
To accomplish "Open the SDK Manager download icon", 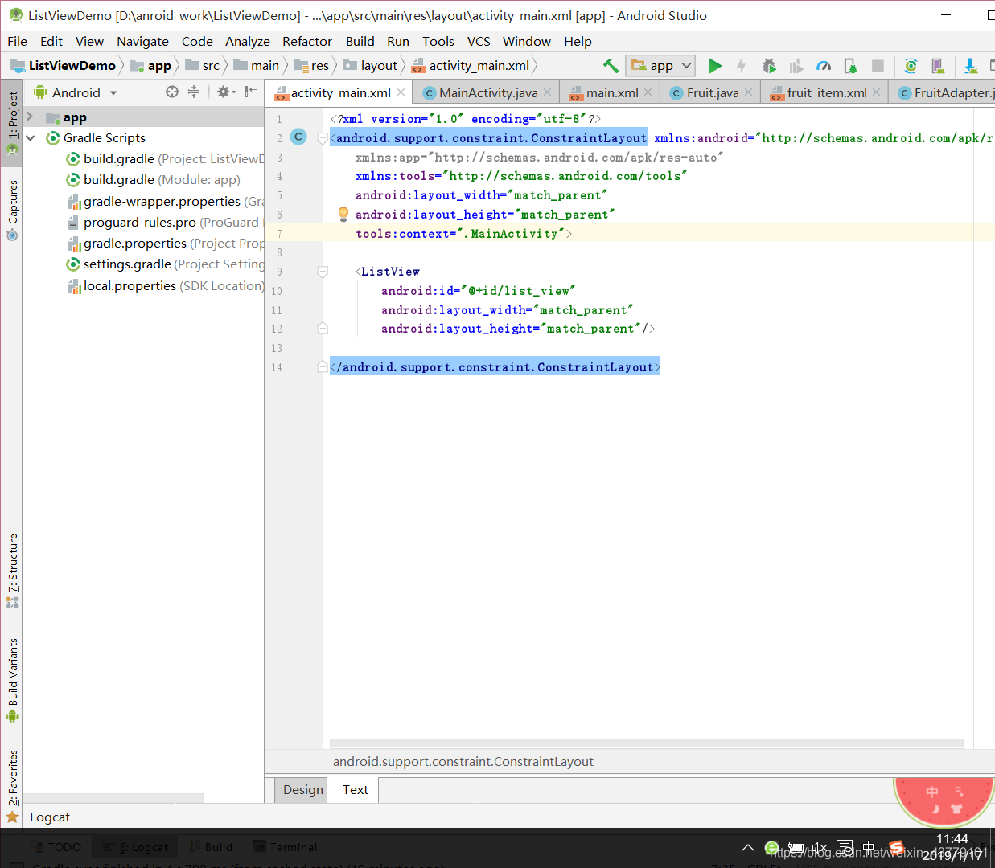I will 970,66.
